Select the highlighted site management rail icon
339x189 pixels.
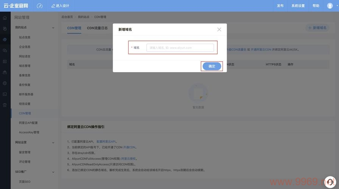coord(5,40)
